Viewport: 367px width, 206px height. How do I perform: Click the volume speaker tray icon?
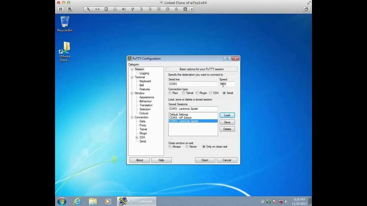tap(286, 201)
